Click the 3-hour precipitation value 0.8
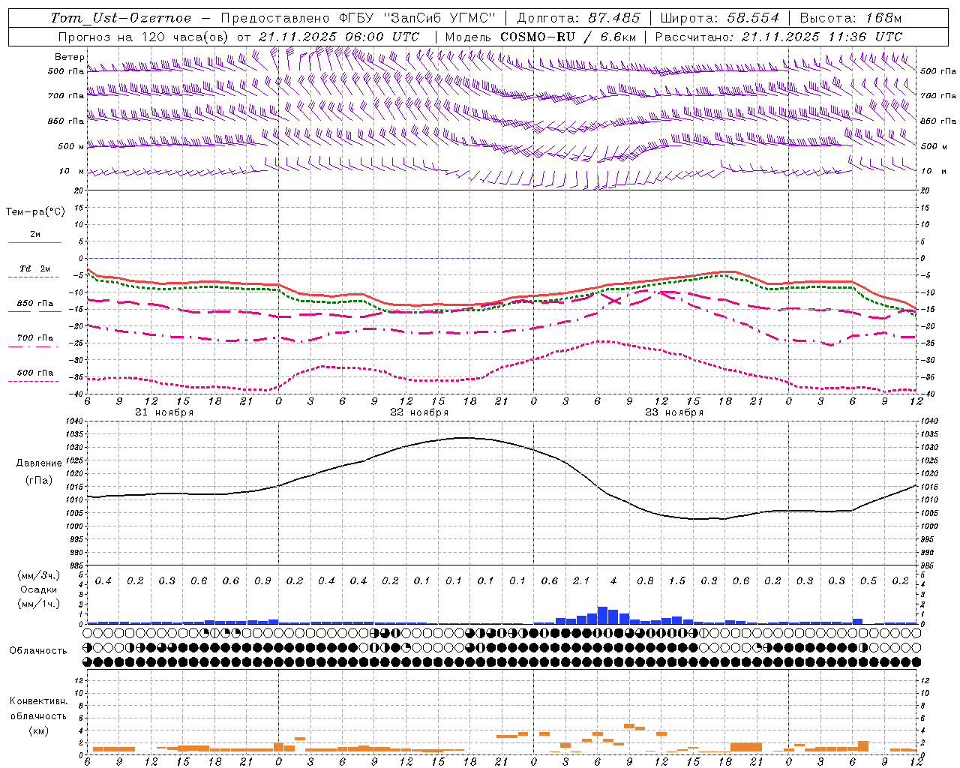This screenshot has height=768, width=960. pyautogui.click(x=645, y=581)
